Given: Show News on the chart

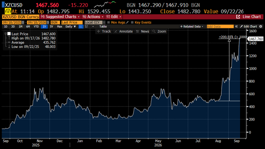Looking at the screenshot, I should pos(143,32).
